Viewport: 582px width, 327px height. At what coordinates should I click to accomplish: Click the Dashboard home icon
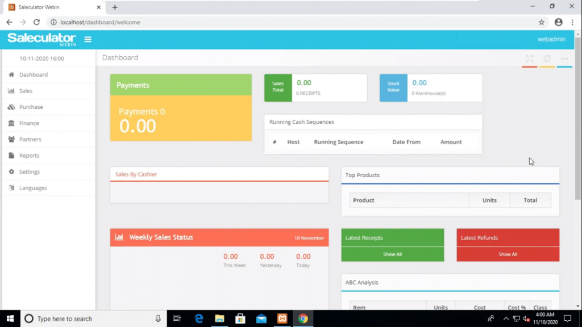[11, 74]
